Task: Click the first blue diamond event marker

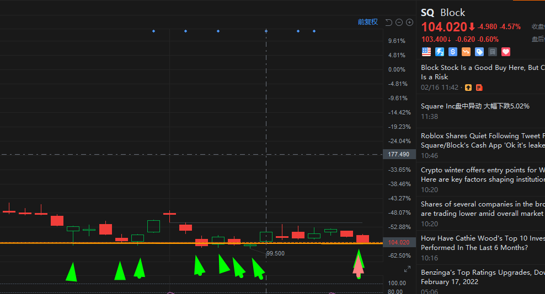Action: pyautogui.click(x=154, y=31)
